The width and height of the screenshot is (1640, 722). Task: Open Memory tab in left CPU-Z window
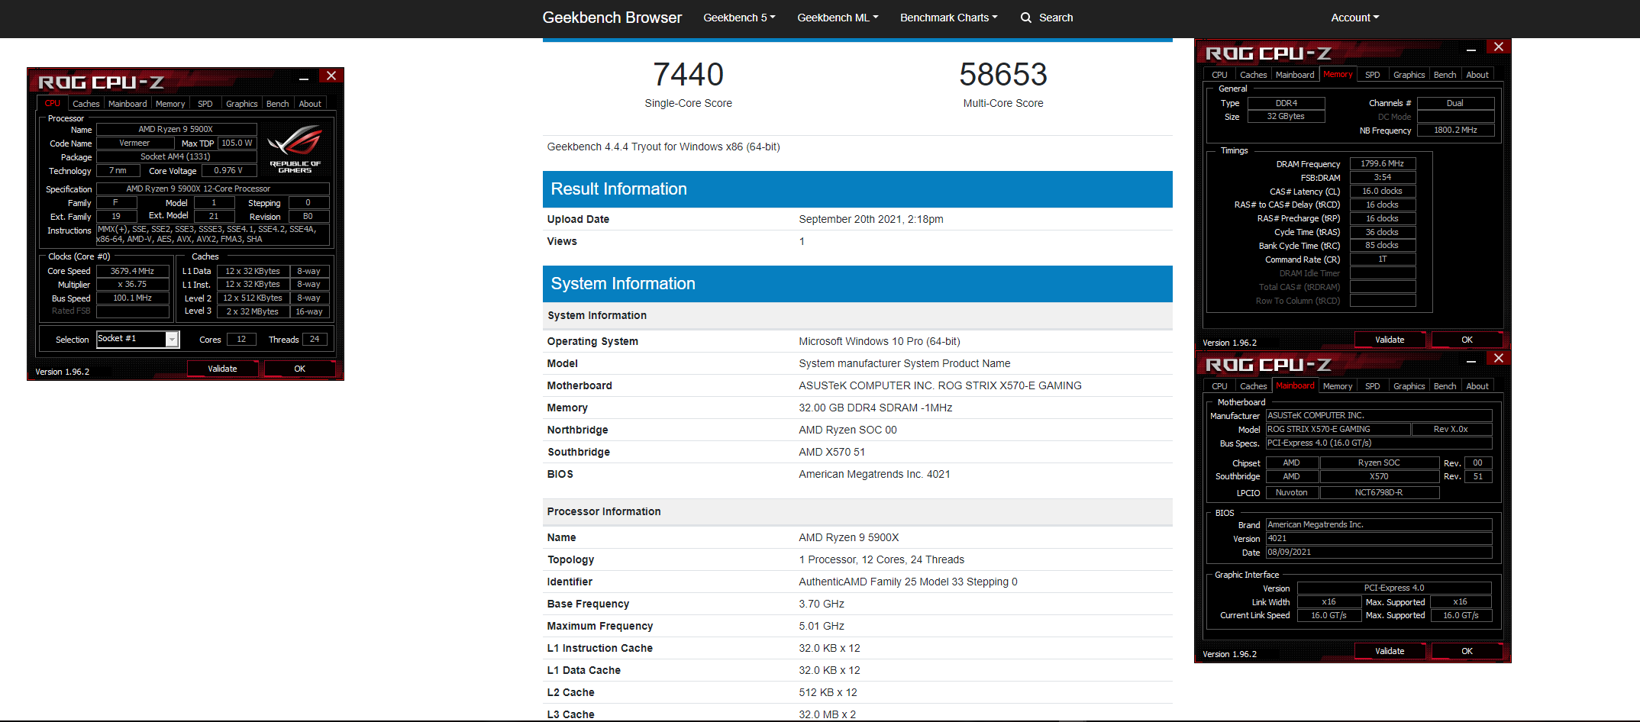pos(170,104)
